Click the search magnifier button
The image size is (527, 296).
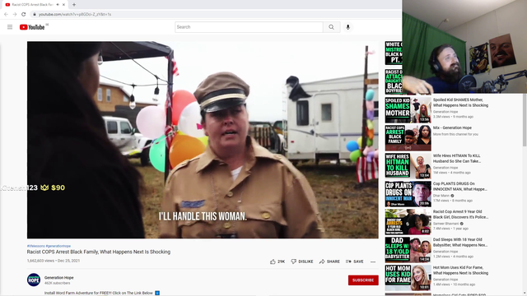(331, 27)
